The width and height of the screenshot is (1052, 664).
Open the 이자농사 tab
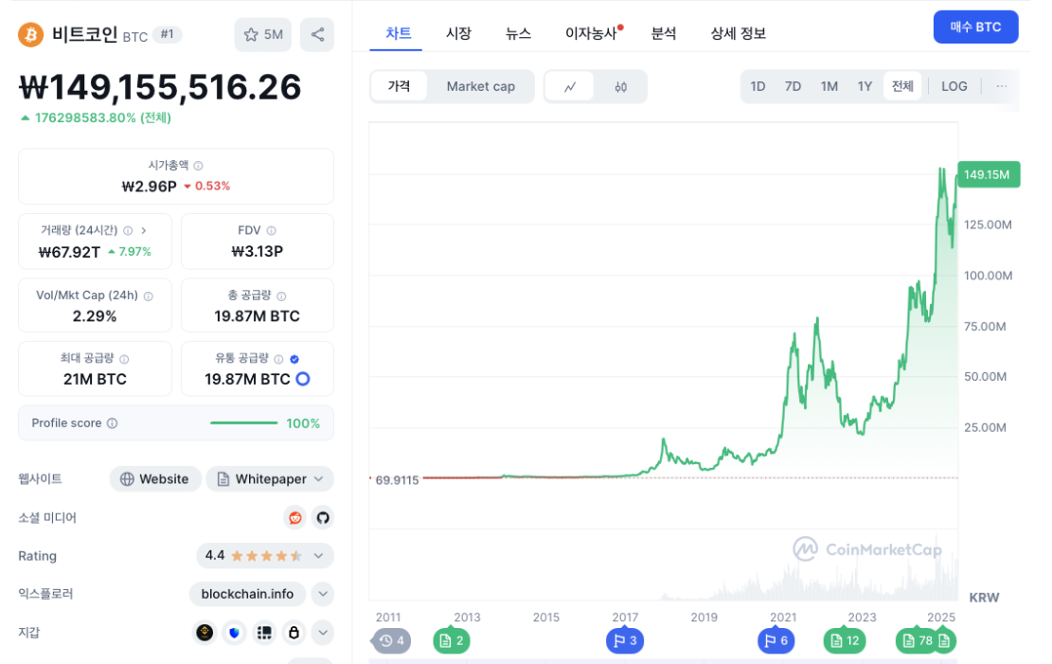(592, 33)
